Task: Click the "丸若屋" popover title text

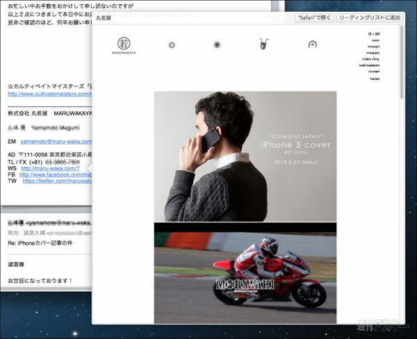Action: [104, 18]
